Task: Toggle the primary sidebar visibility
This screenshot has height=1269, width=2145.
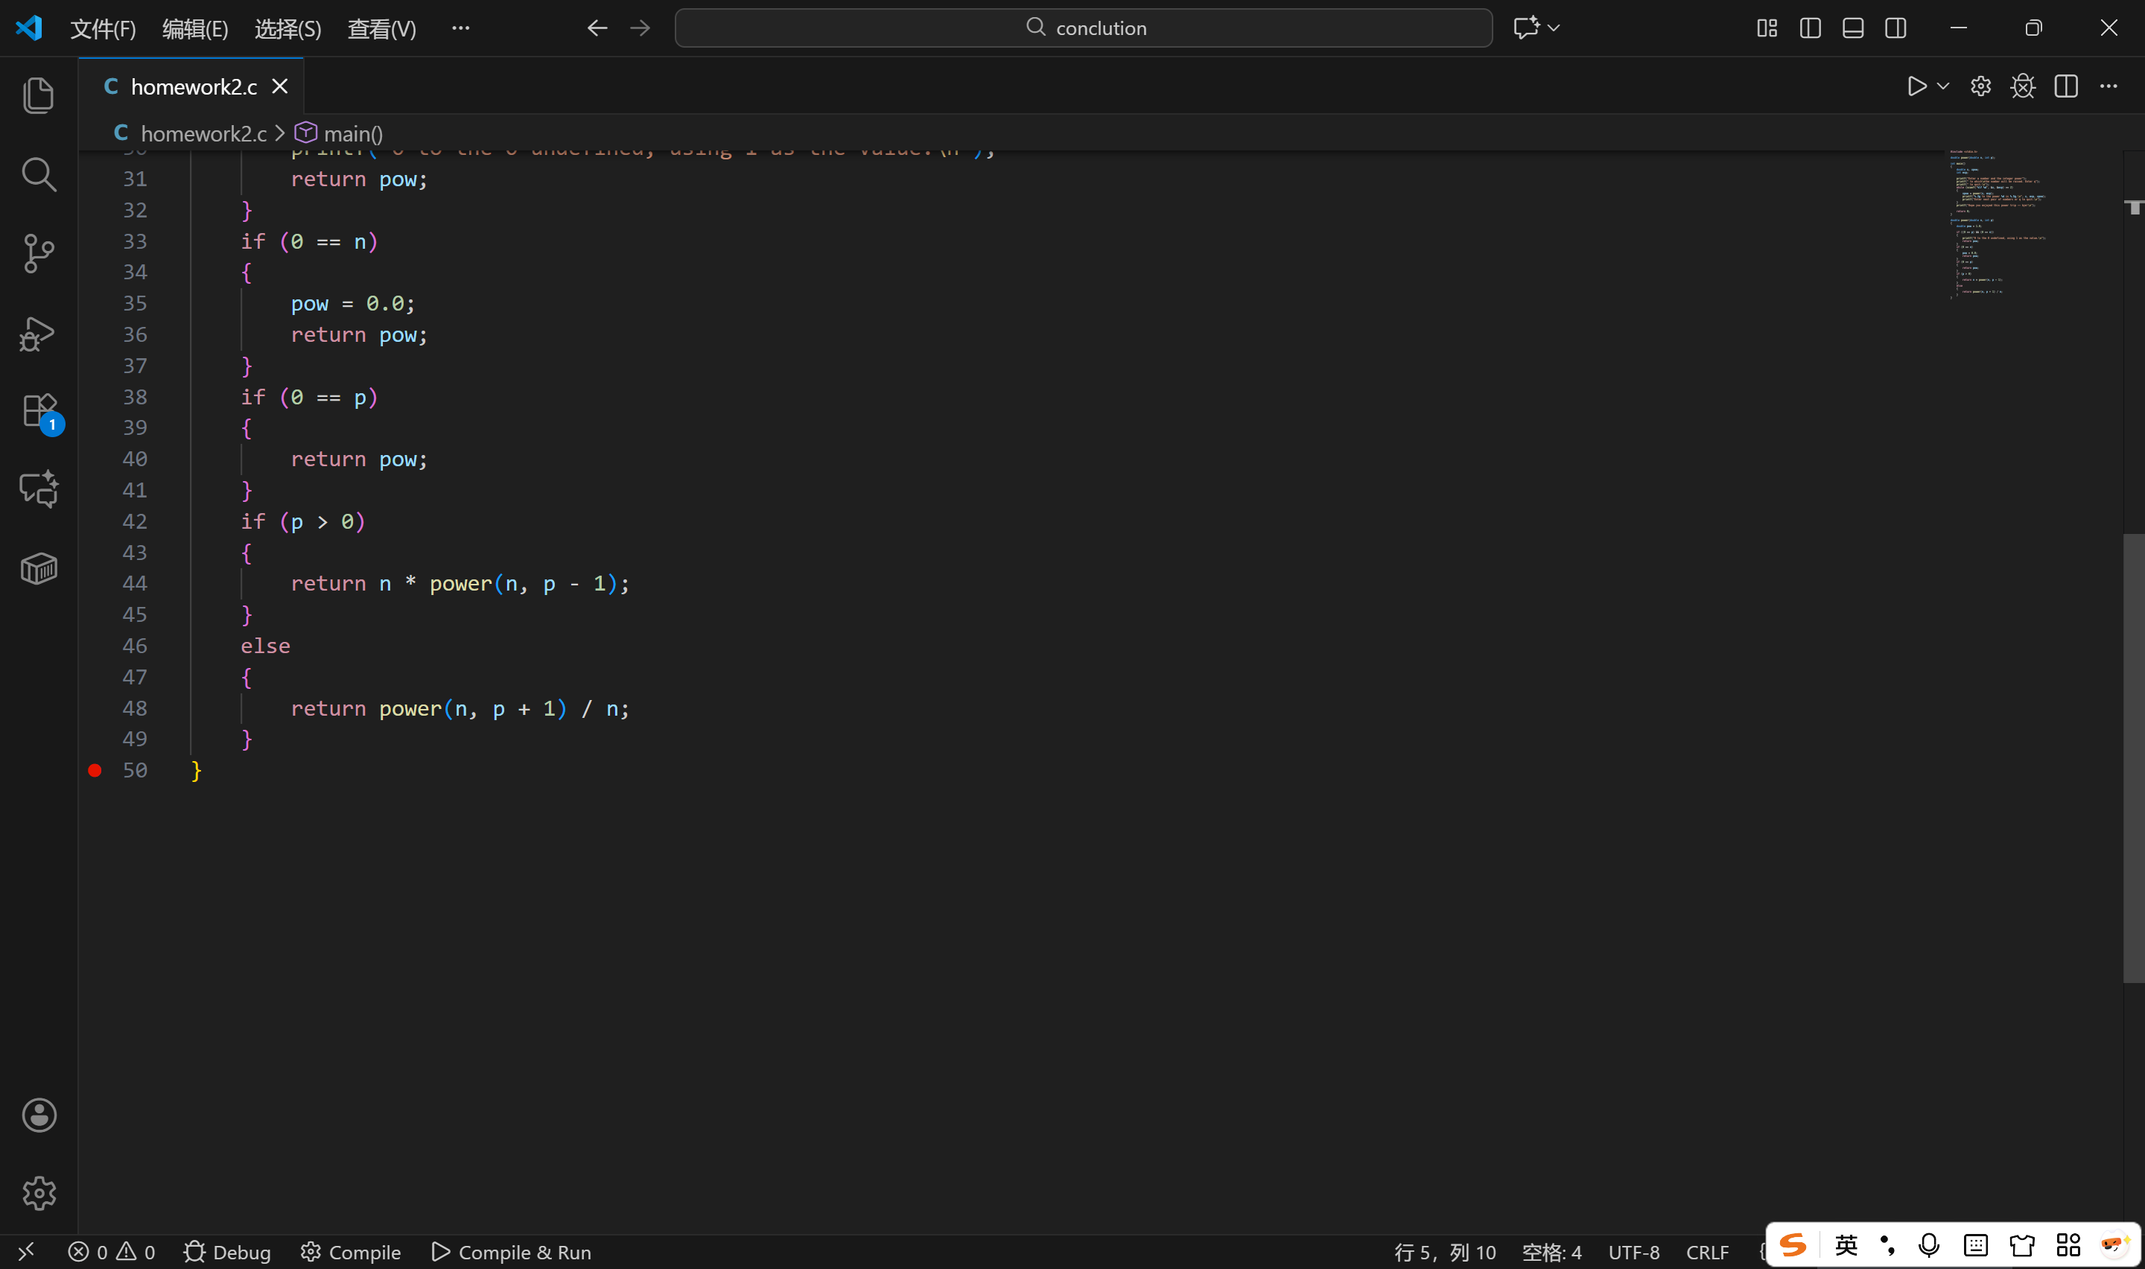Action: coord(1810,28)
